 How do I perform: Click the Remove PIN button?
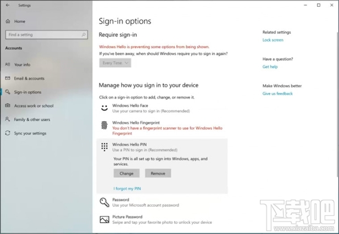click(158, 173)
